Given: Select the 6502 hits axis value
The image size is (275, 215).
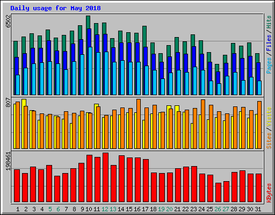Looking at the screenshot, I should click(x=8, y=21).
